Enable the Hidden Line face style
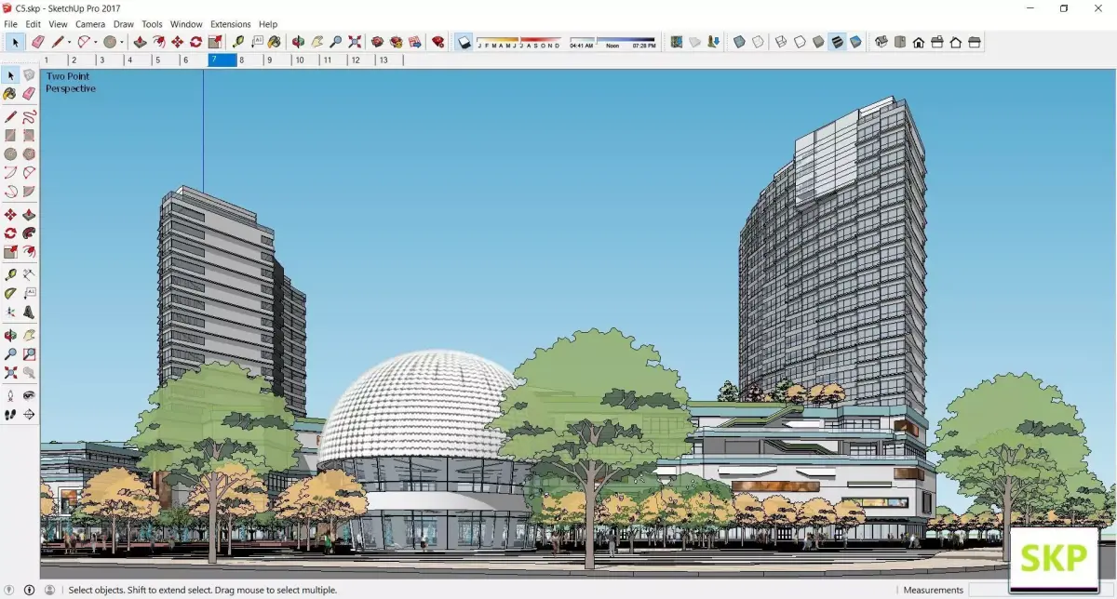 (800, 42)
